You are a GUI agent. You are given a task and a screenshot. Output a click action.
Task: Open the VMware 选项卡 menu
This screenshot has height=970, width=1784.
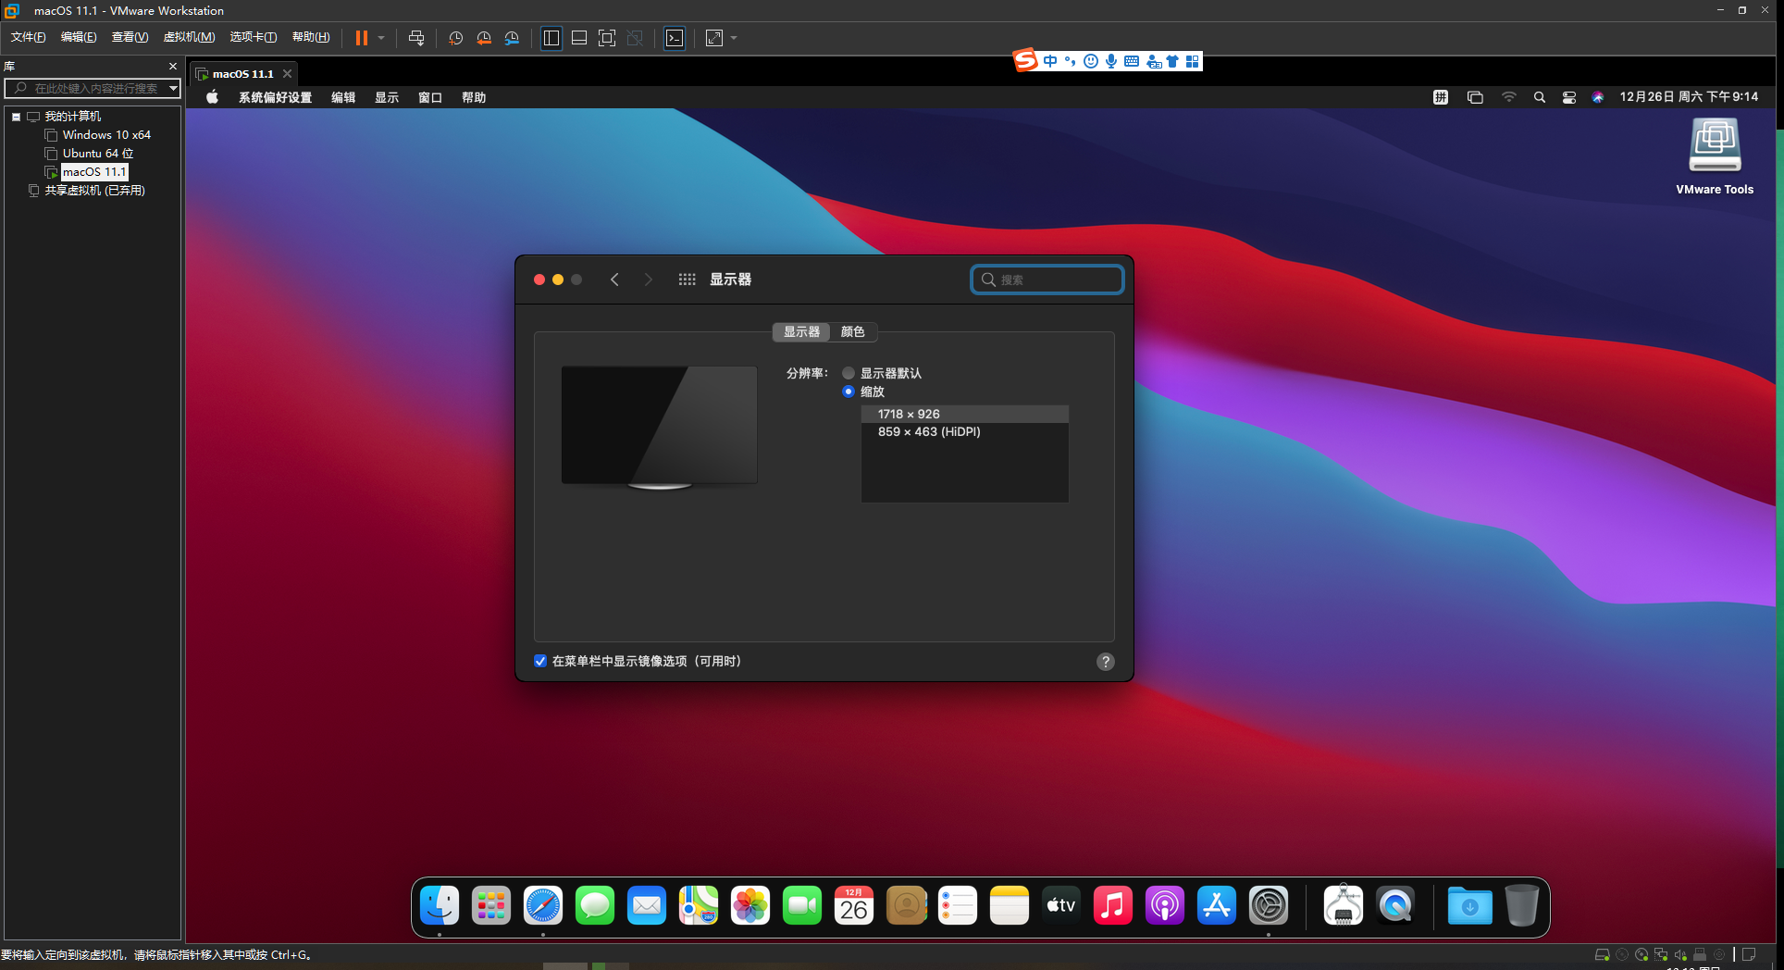(253, 37)
